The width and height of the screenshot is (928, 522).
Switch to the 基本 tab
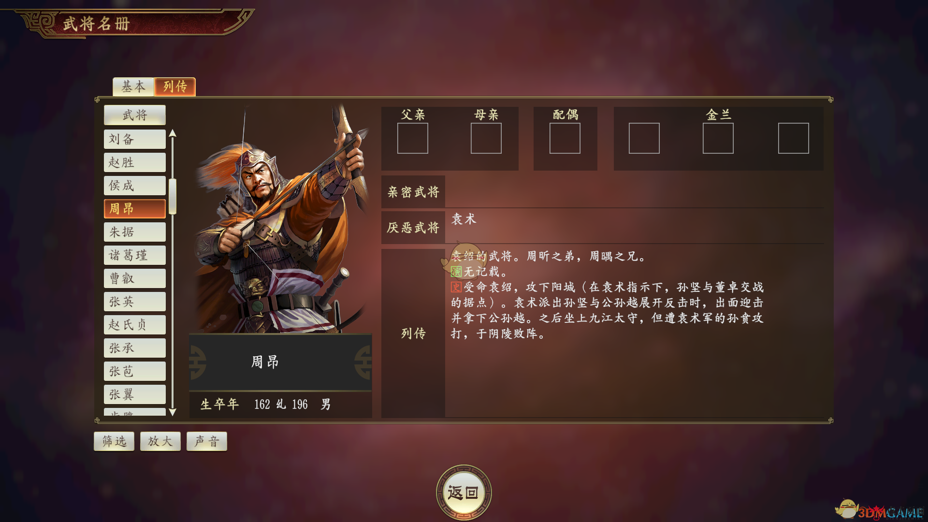[133, 87]
